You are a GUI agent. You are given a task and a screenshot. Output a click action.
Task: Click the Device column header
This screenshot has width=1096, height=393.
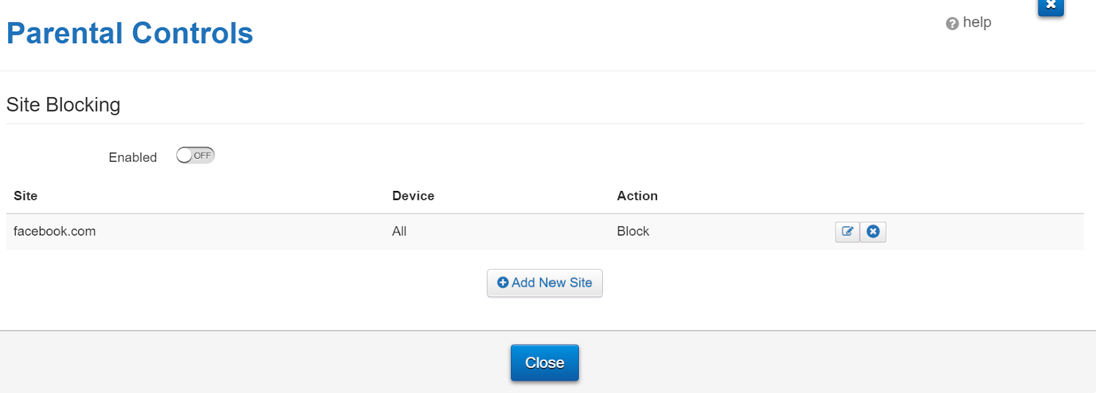(413, 196)
